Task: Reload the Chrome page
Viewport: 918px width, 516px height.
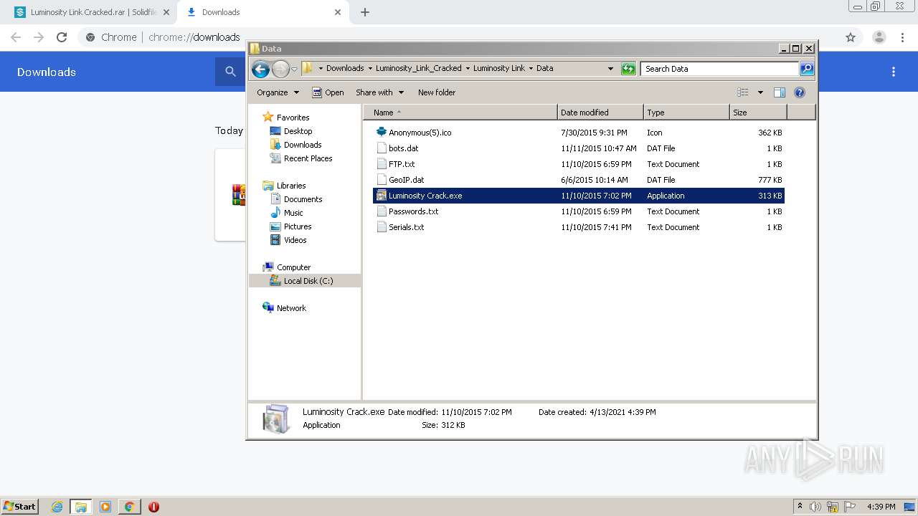Action: click(62, 37)
